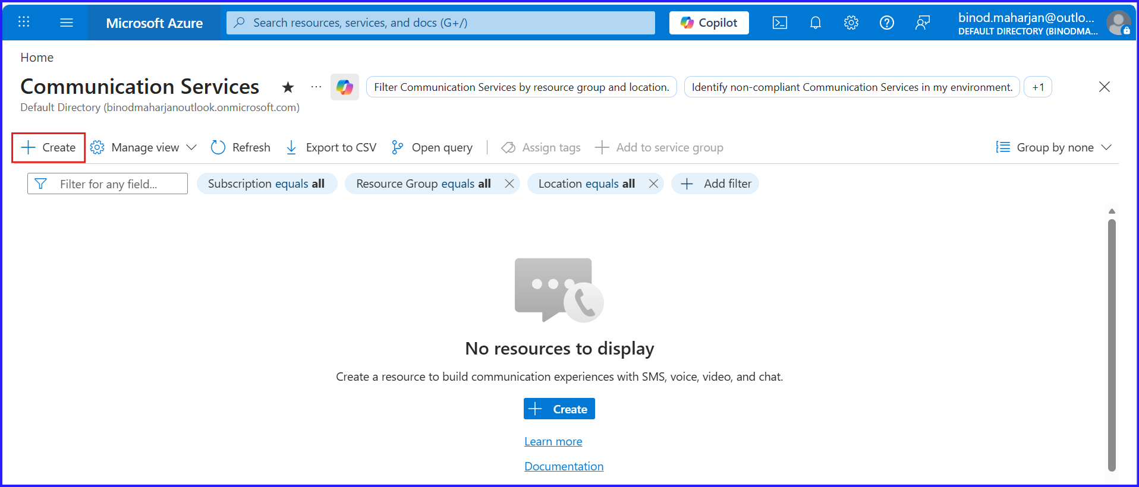Viewport: 1139px width, 487px height.
Task: Remove the Location filter pill
Action: click(x=653, y=184)
